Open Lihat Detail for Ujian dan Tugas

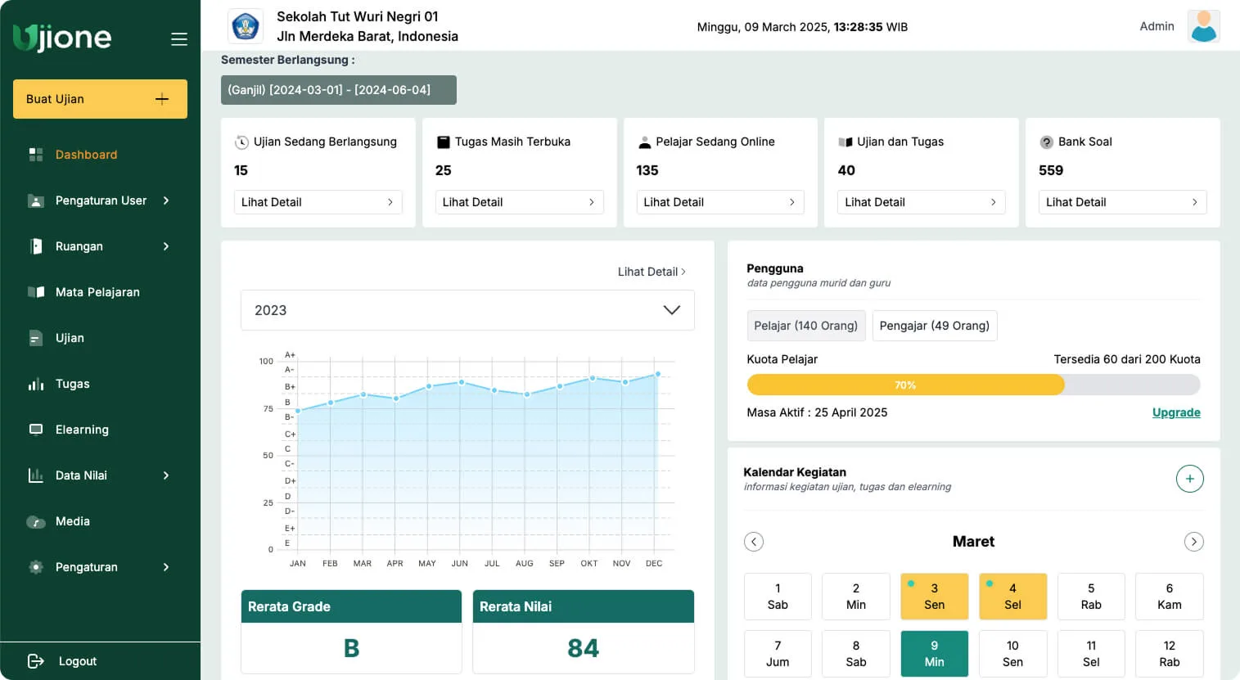[x=921, y=202]
